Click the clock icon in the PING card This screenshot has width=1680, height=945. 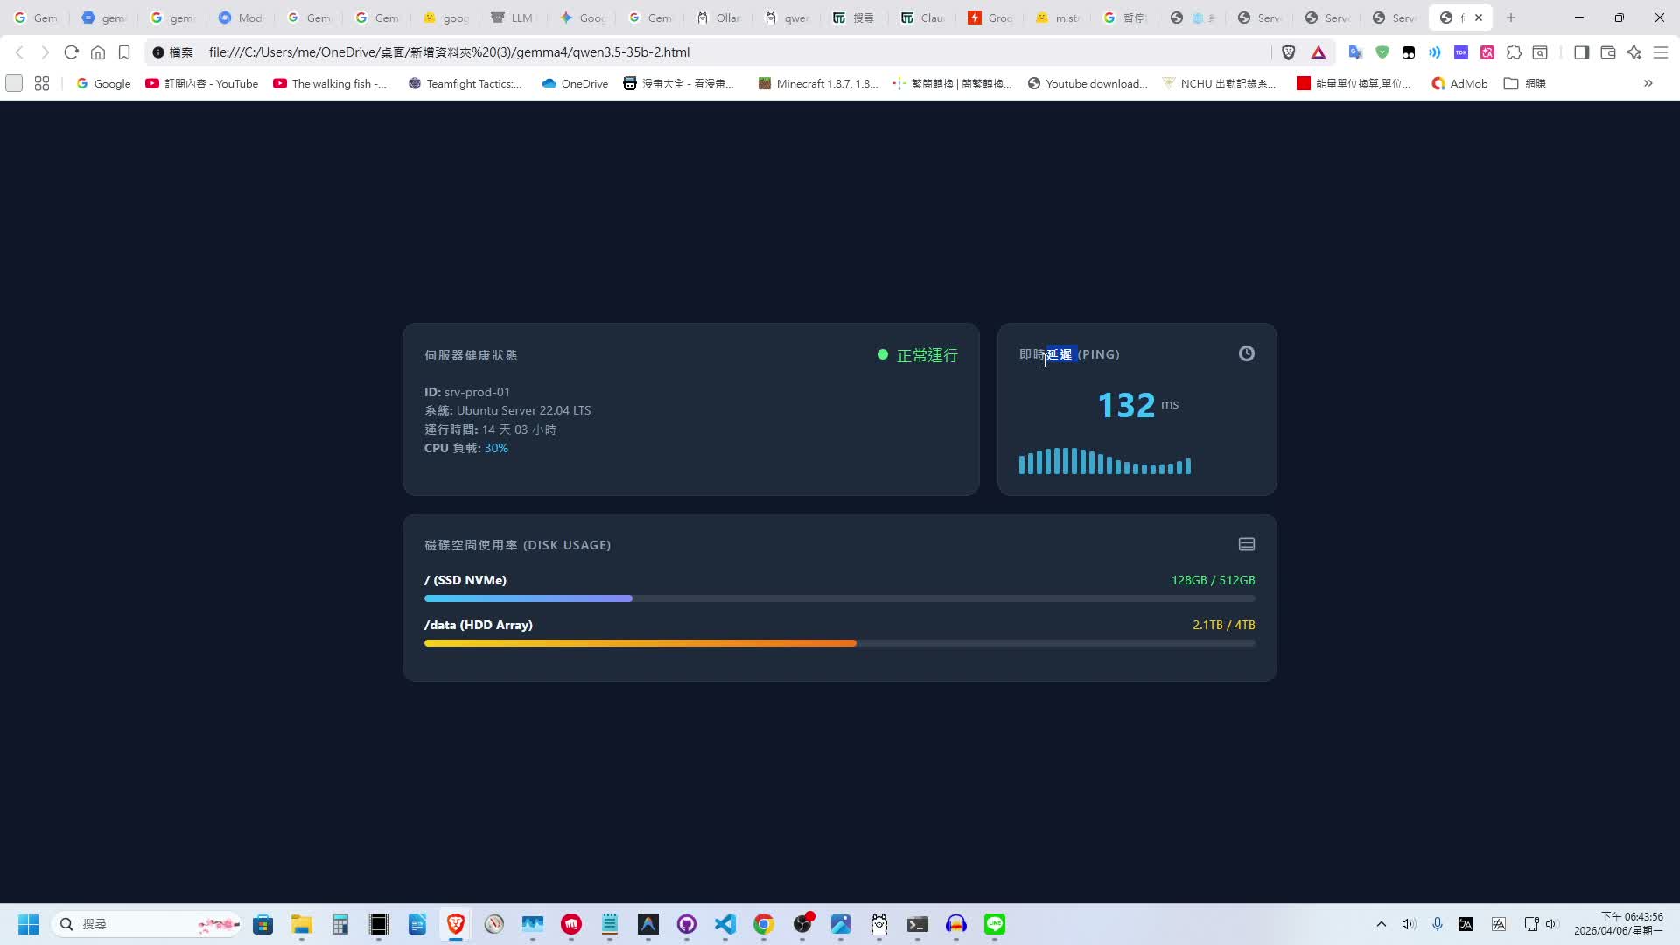click(x=1247, y=353)
